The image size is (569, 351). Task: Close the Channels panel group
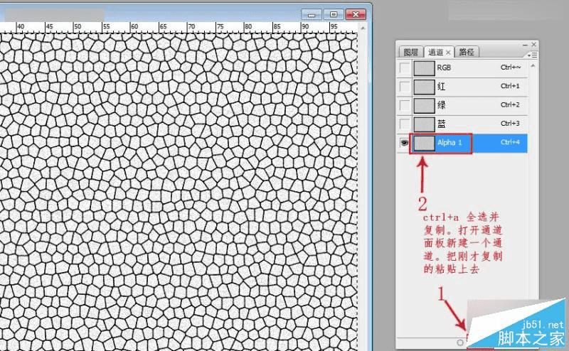pos(534,44)
